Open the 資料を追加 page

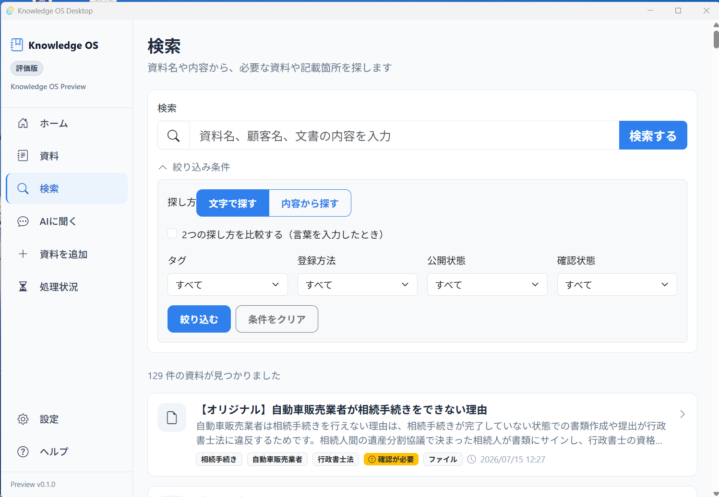(x=67, y=254)
